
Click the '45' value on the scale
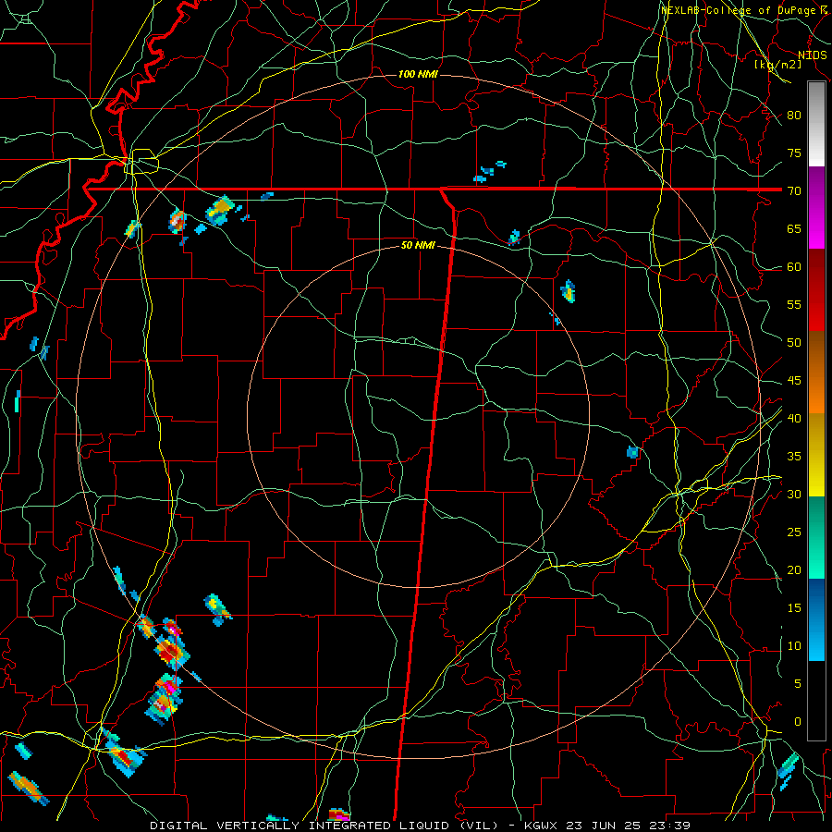pos(794,381)
